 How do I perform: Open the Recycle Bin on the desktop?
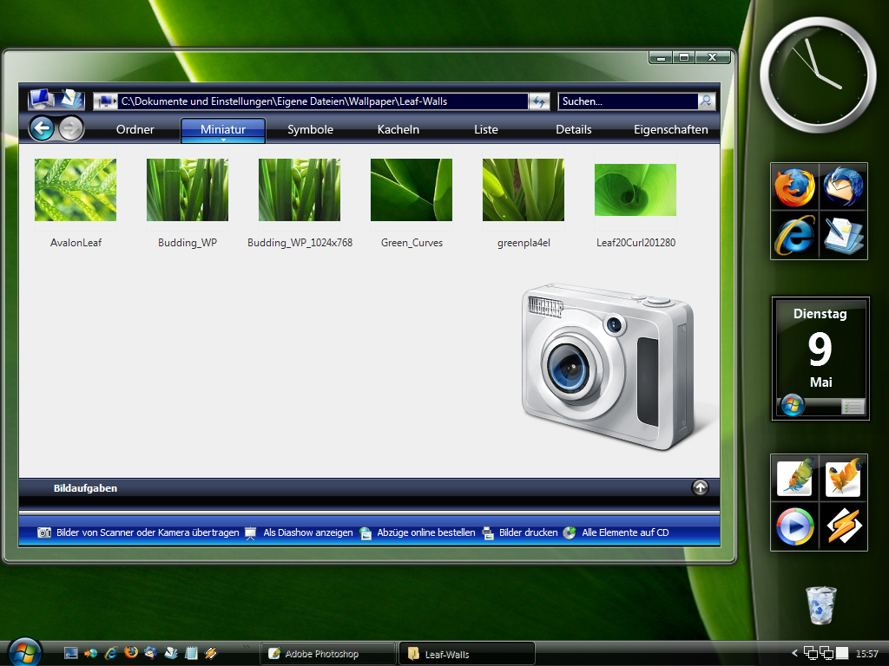tap(821, 605)
